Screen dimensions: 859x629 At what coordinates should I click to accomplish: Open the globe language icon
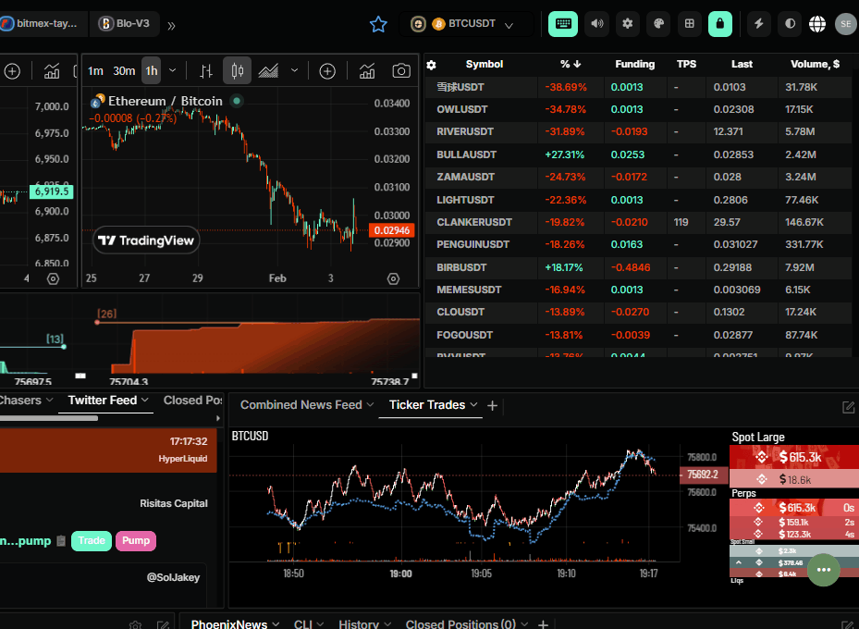[x=817, y=24]
